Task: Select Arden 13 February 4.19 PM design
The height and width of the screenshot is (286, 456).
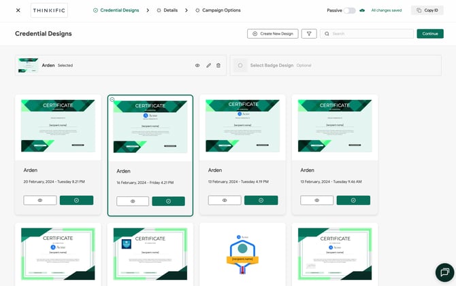Action: 261,200
